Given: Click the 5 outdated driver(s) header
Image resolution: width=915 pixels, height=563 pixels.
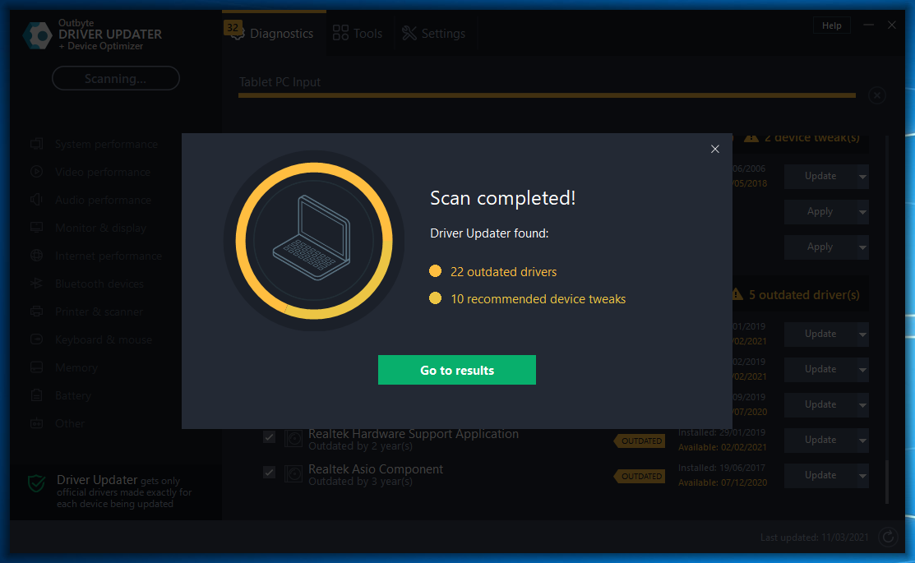Looking at the screenshot, I should (804, 295).
